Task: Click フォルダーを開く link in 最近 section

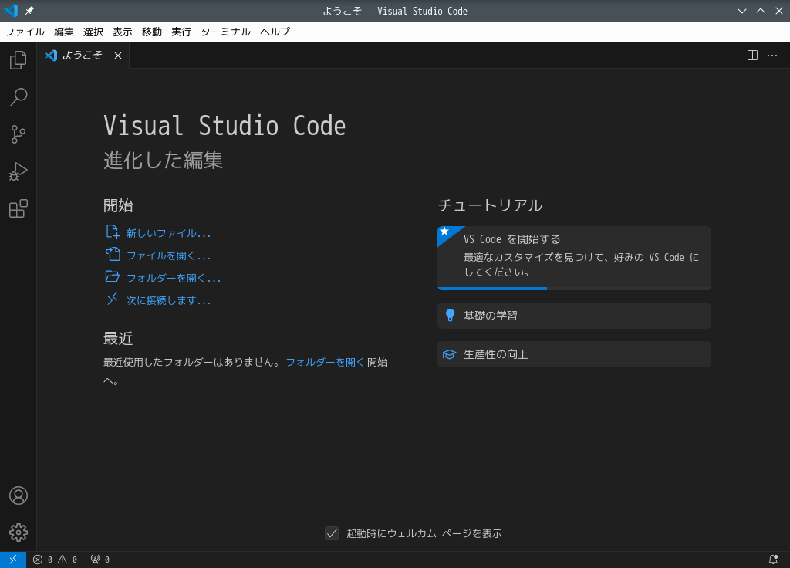Action: [x=325, y=362]
